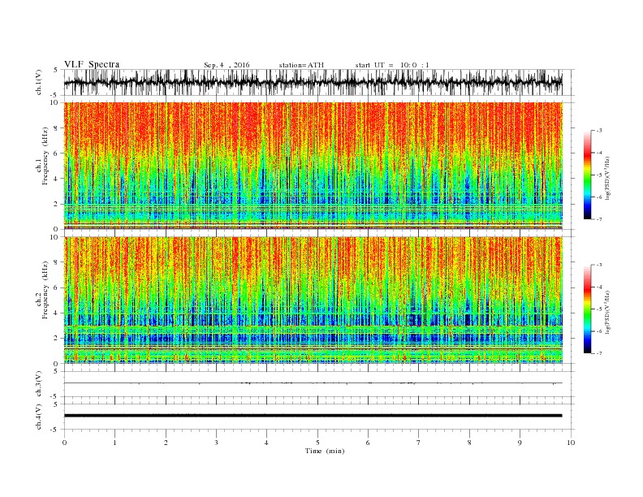Click time axis tick label '7'

(x=419, y=443)
